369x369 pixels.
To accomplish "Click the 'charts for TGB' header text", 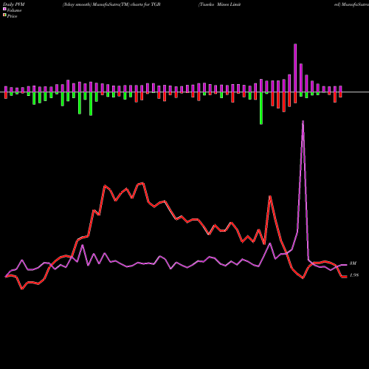I will [x=145, y=4].
